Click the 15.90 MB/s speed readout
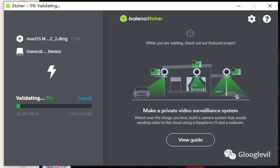Viewport: 280px width, 168px height. tap(27, 114)
